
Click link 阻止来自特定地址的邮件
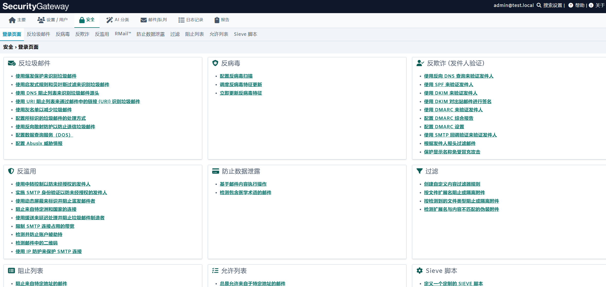coord(41,284)
